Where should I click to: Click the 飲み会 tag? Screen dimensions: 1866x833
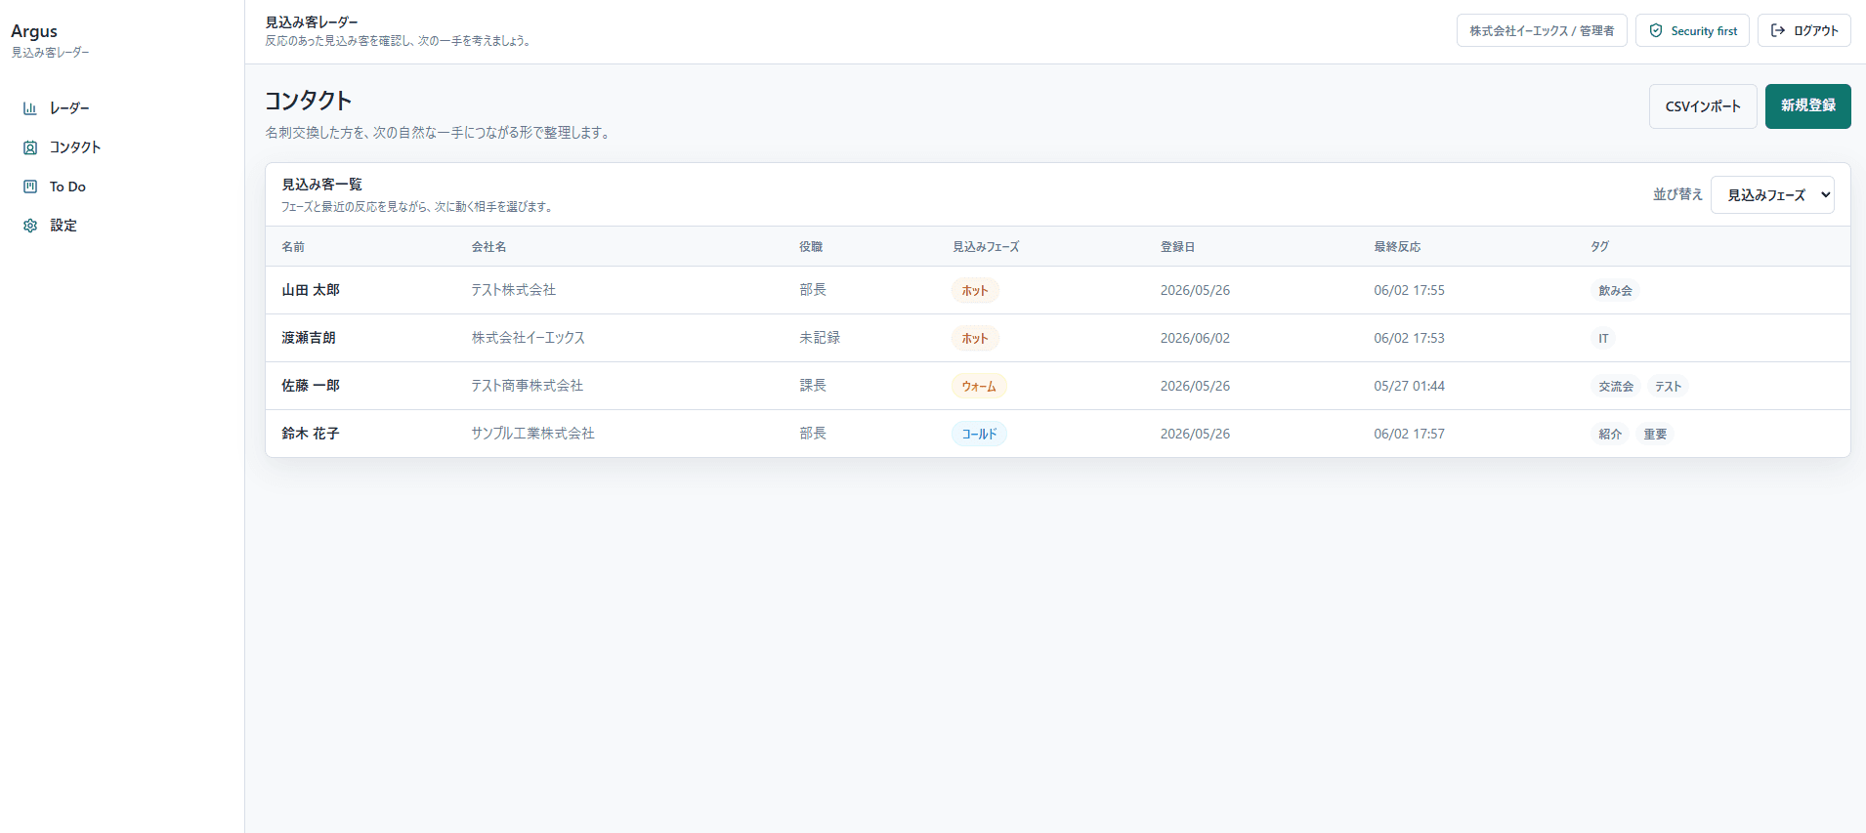click(1615, 290)
